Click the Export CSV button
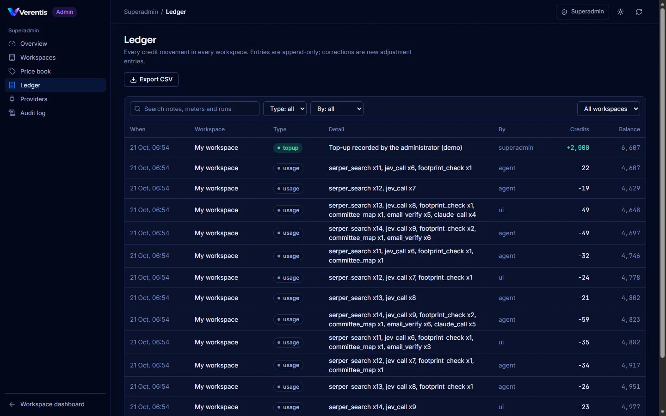This screenshot has width=666, height=416. (151, 80)
